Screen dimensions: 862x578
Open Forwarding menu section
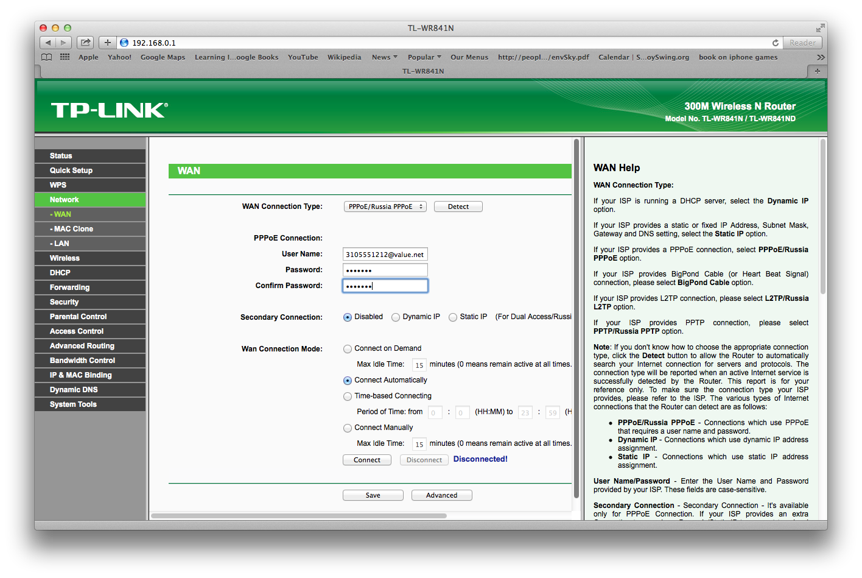90,287
